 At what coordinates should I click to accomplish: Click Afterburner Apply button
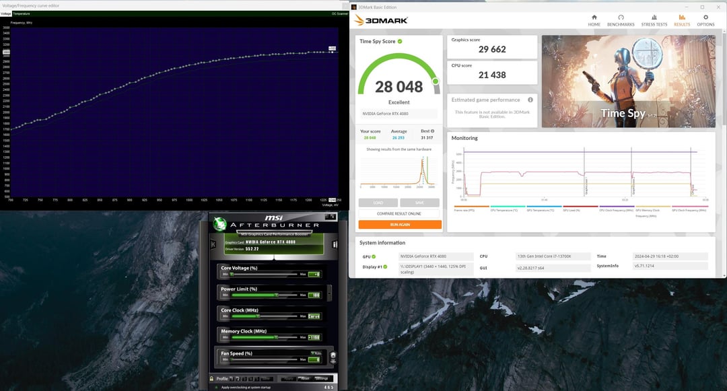(288, 378)
